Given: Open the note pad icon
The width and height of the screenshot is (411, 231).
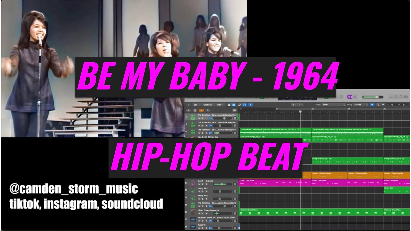Looking at the screenshot, I should 396,97.
